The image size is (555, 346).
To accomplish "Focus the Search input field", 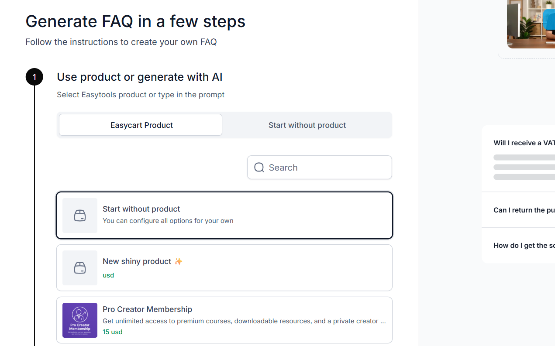I will (320, 168).
